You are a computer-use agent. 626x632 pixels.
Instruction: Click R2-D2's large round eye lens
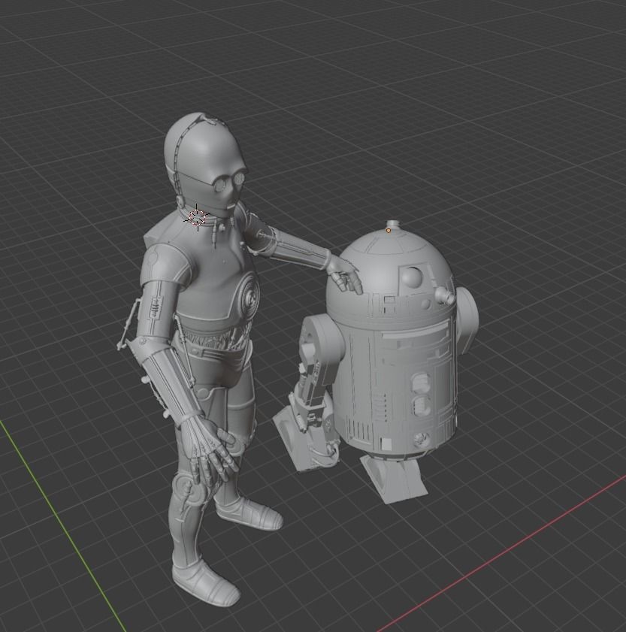(x=413, y=277)
